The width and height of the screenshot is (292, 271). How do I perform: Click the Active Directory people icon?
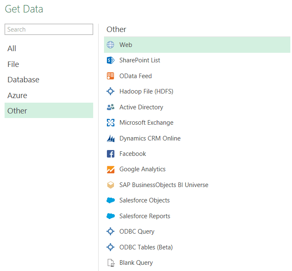[110, 107]
